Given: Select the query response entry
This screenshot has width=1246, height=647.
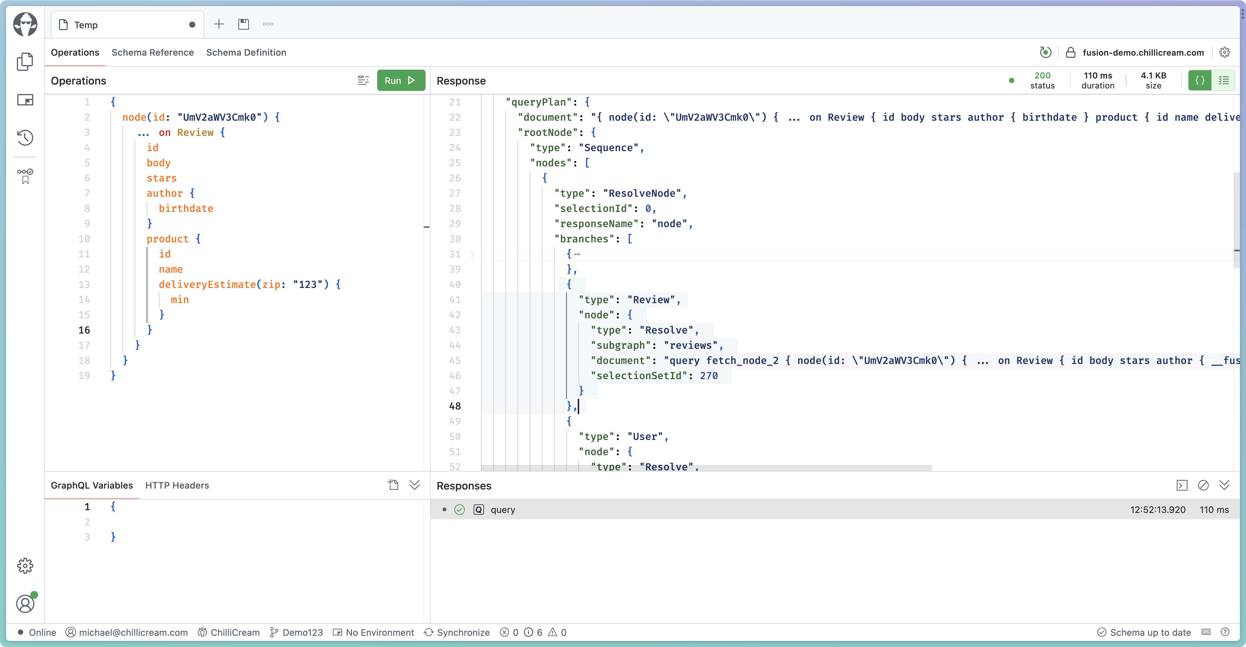Looking at the screenshot, I should click(x=835, y=510).
